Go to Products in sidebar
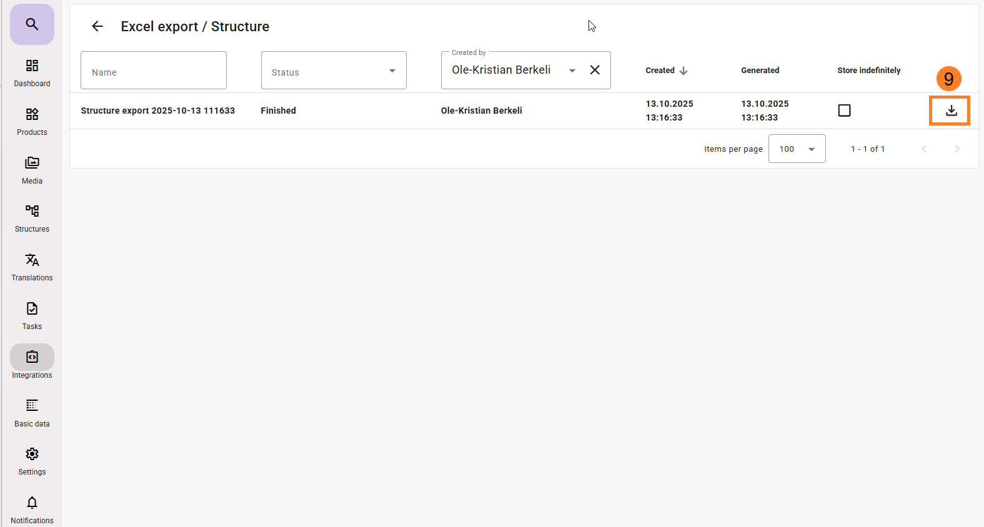984x527 pixels. click(32, 121)
